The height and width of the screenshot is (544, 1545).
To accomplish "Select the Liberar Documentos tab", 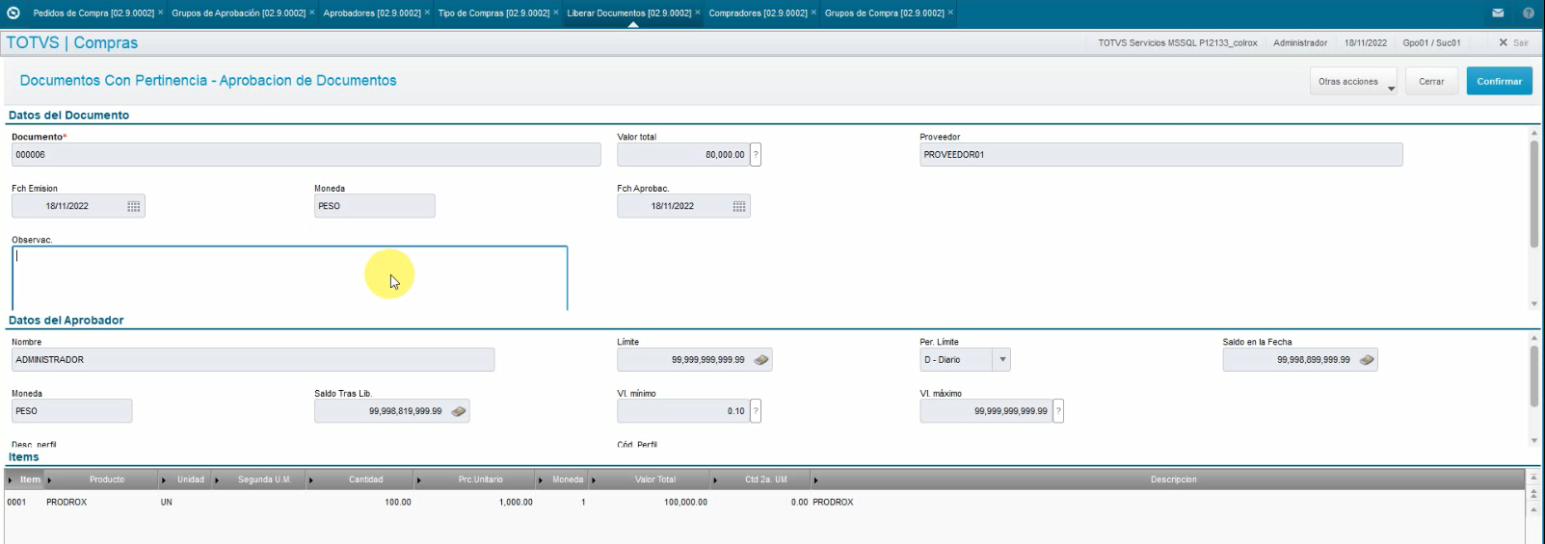I will tap(629, 13).
